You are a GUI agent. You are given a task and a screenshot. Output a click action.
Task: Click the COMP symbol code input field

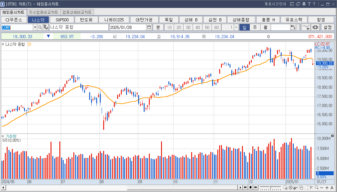coord(17,27)
